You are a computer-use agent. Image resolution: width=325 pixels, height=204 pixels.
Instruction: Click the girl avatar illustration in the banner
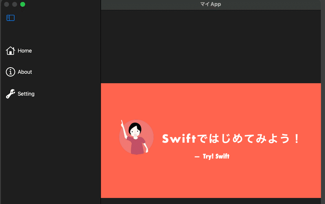coord(136,137)
